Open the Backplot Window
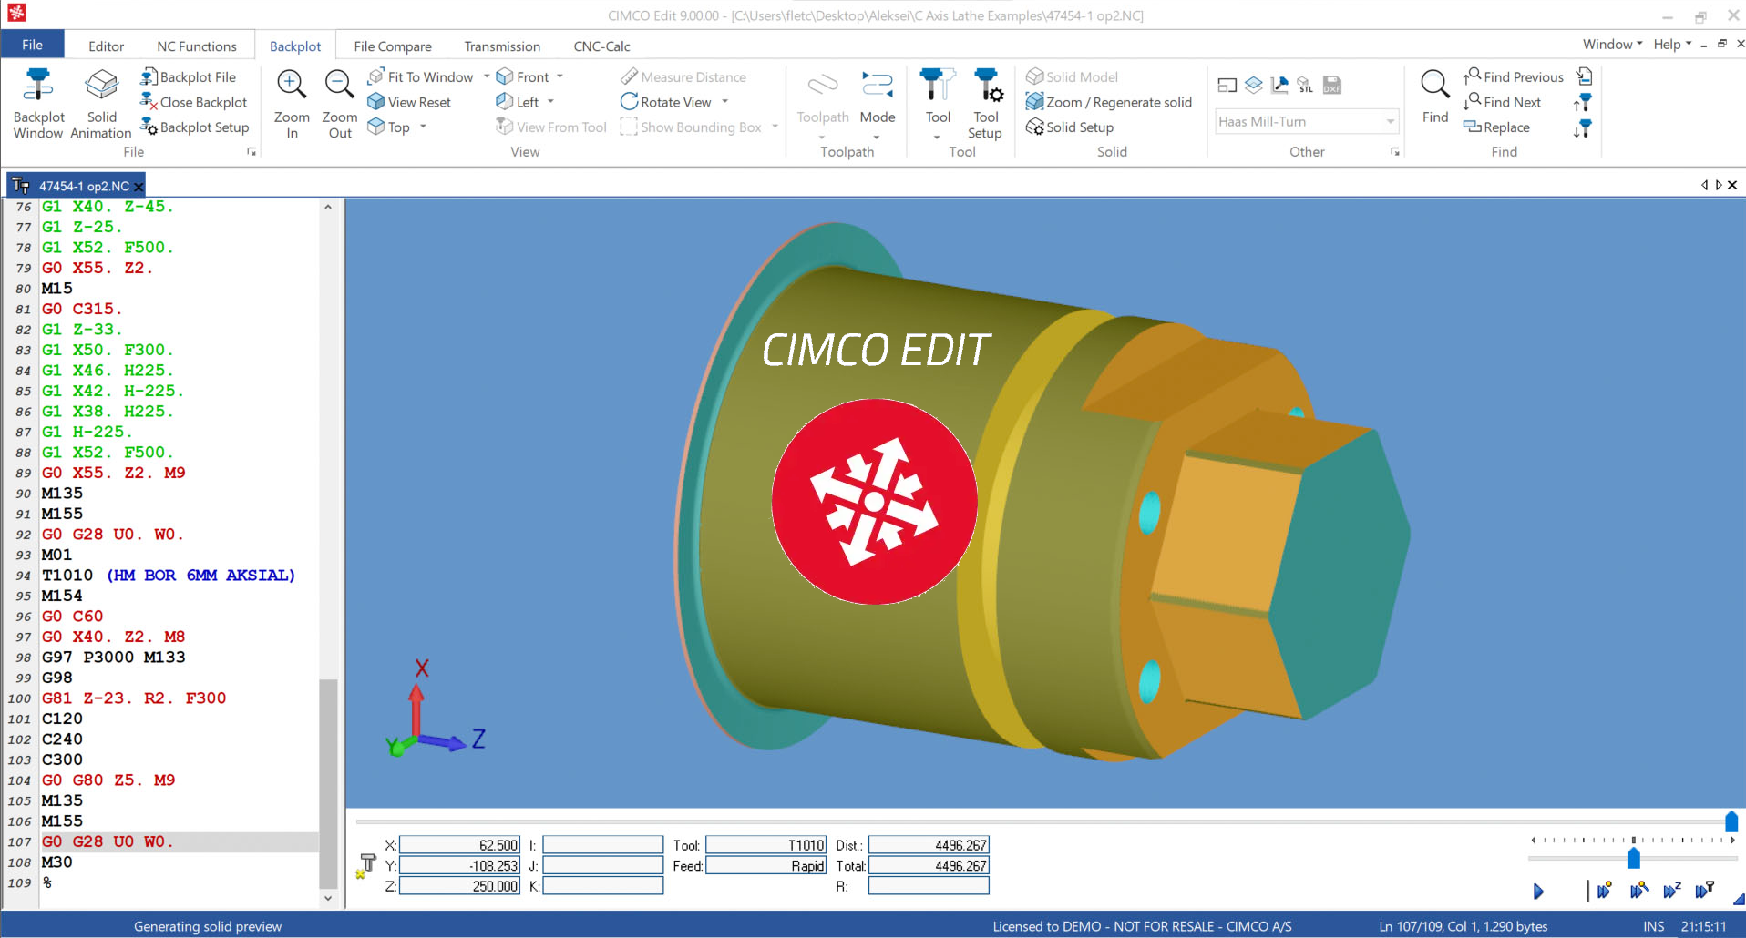Image resolution: width=1746 pixels, height=938 pixels. 38,103
